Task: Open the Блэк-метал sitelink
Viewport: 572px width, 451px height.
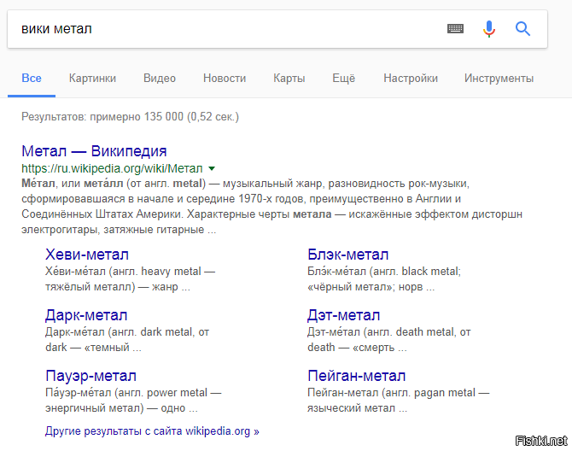Action: (x=347, y=255)
